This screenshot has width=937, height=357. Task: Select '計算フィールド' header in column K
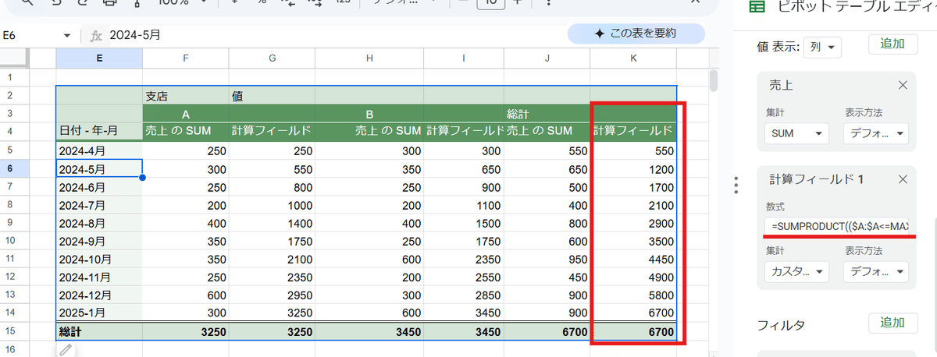click(x=633, y=131)
